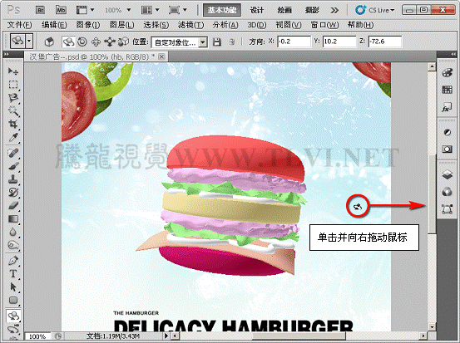The width and height of the screenshot is (460, 343).
Task: Open the 滤镜(T) menu
Action: pos(190,25)
